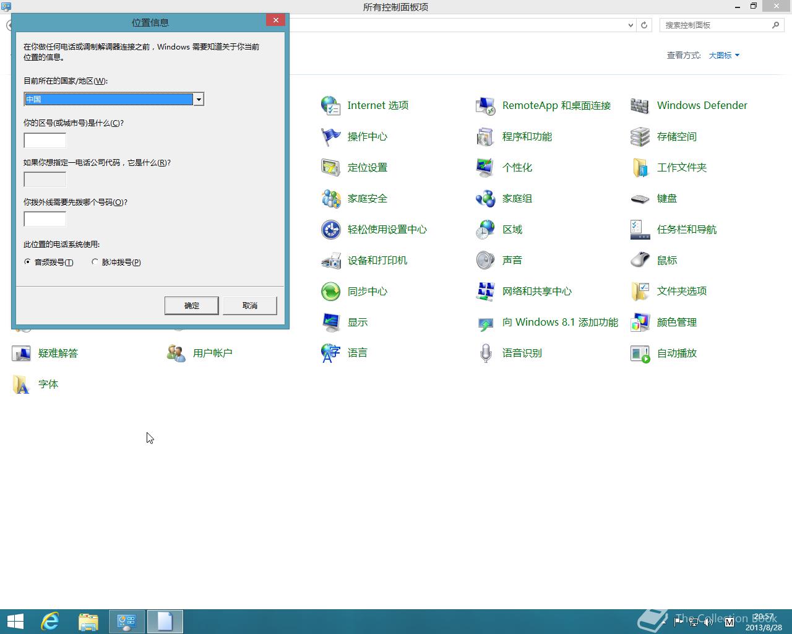Open 显示 monitor icon

pyautogui.click(x=331, y=322)
